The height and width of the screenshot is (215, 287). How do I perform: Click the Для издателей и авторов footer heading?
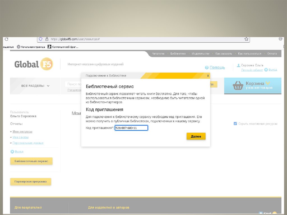pyautogui.click(x=108, y=207)
